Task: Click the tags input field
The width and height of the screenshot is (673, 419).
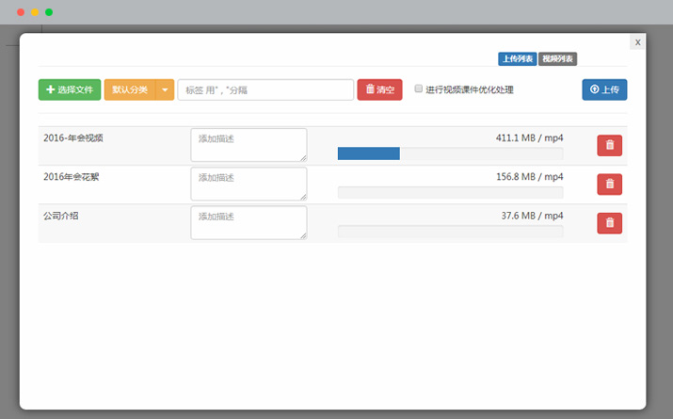Action: coord(264,89)
